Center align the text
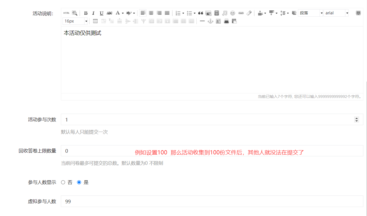Screen dimensions: 367x216 pos(151,13)
